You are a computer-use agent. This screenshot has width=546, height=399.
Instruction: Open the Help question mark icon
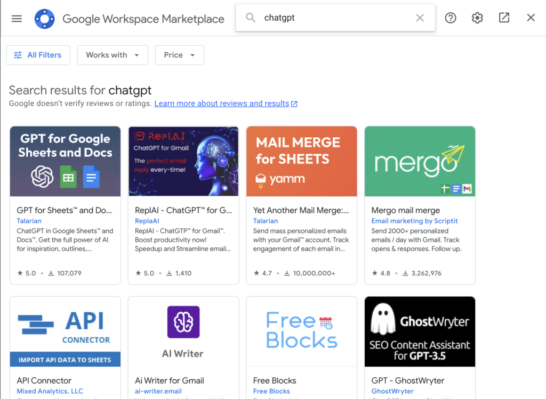point(451,18)
